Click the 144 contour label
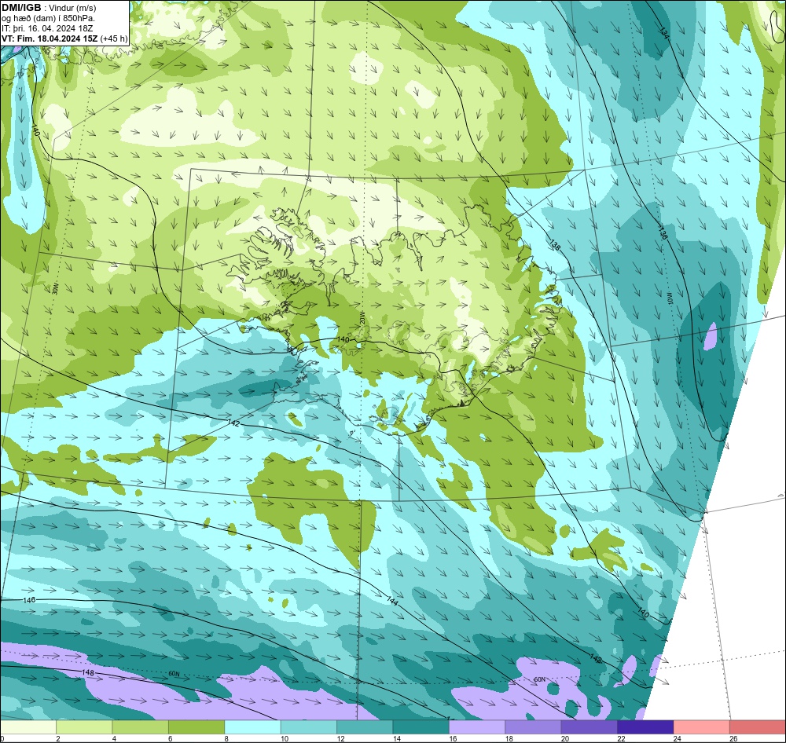The height and width of the screenshot is (743, 786). (392, 600)
